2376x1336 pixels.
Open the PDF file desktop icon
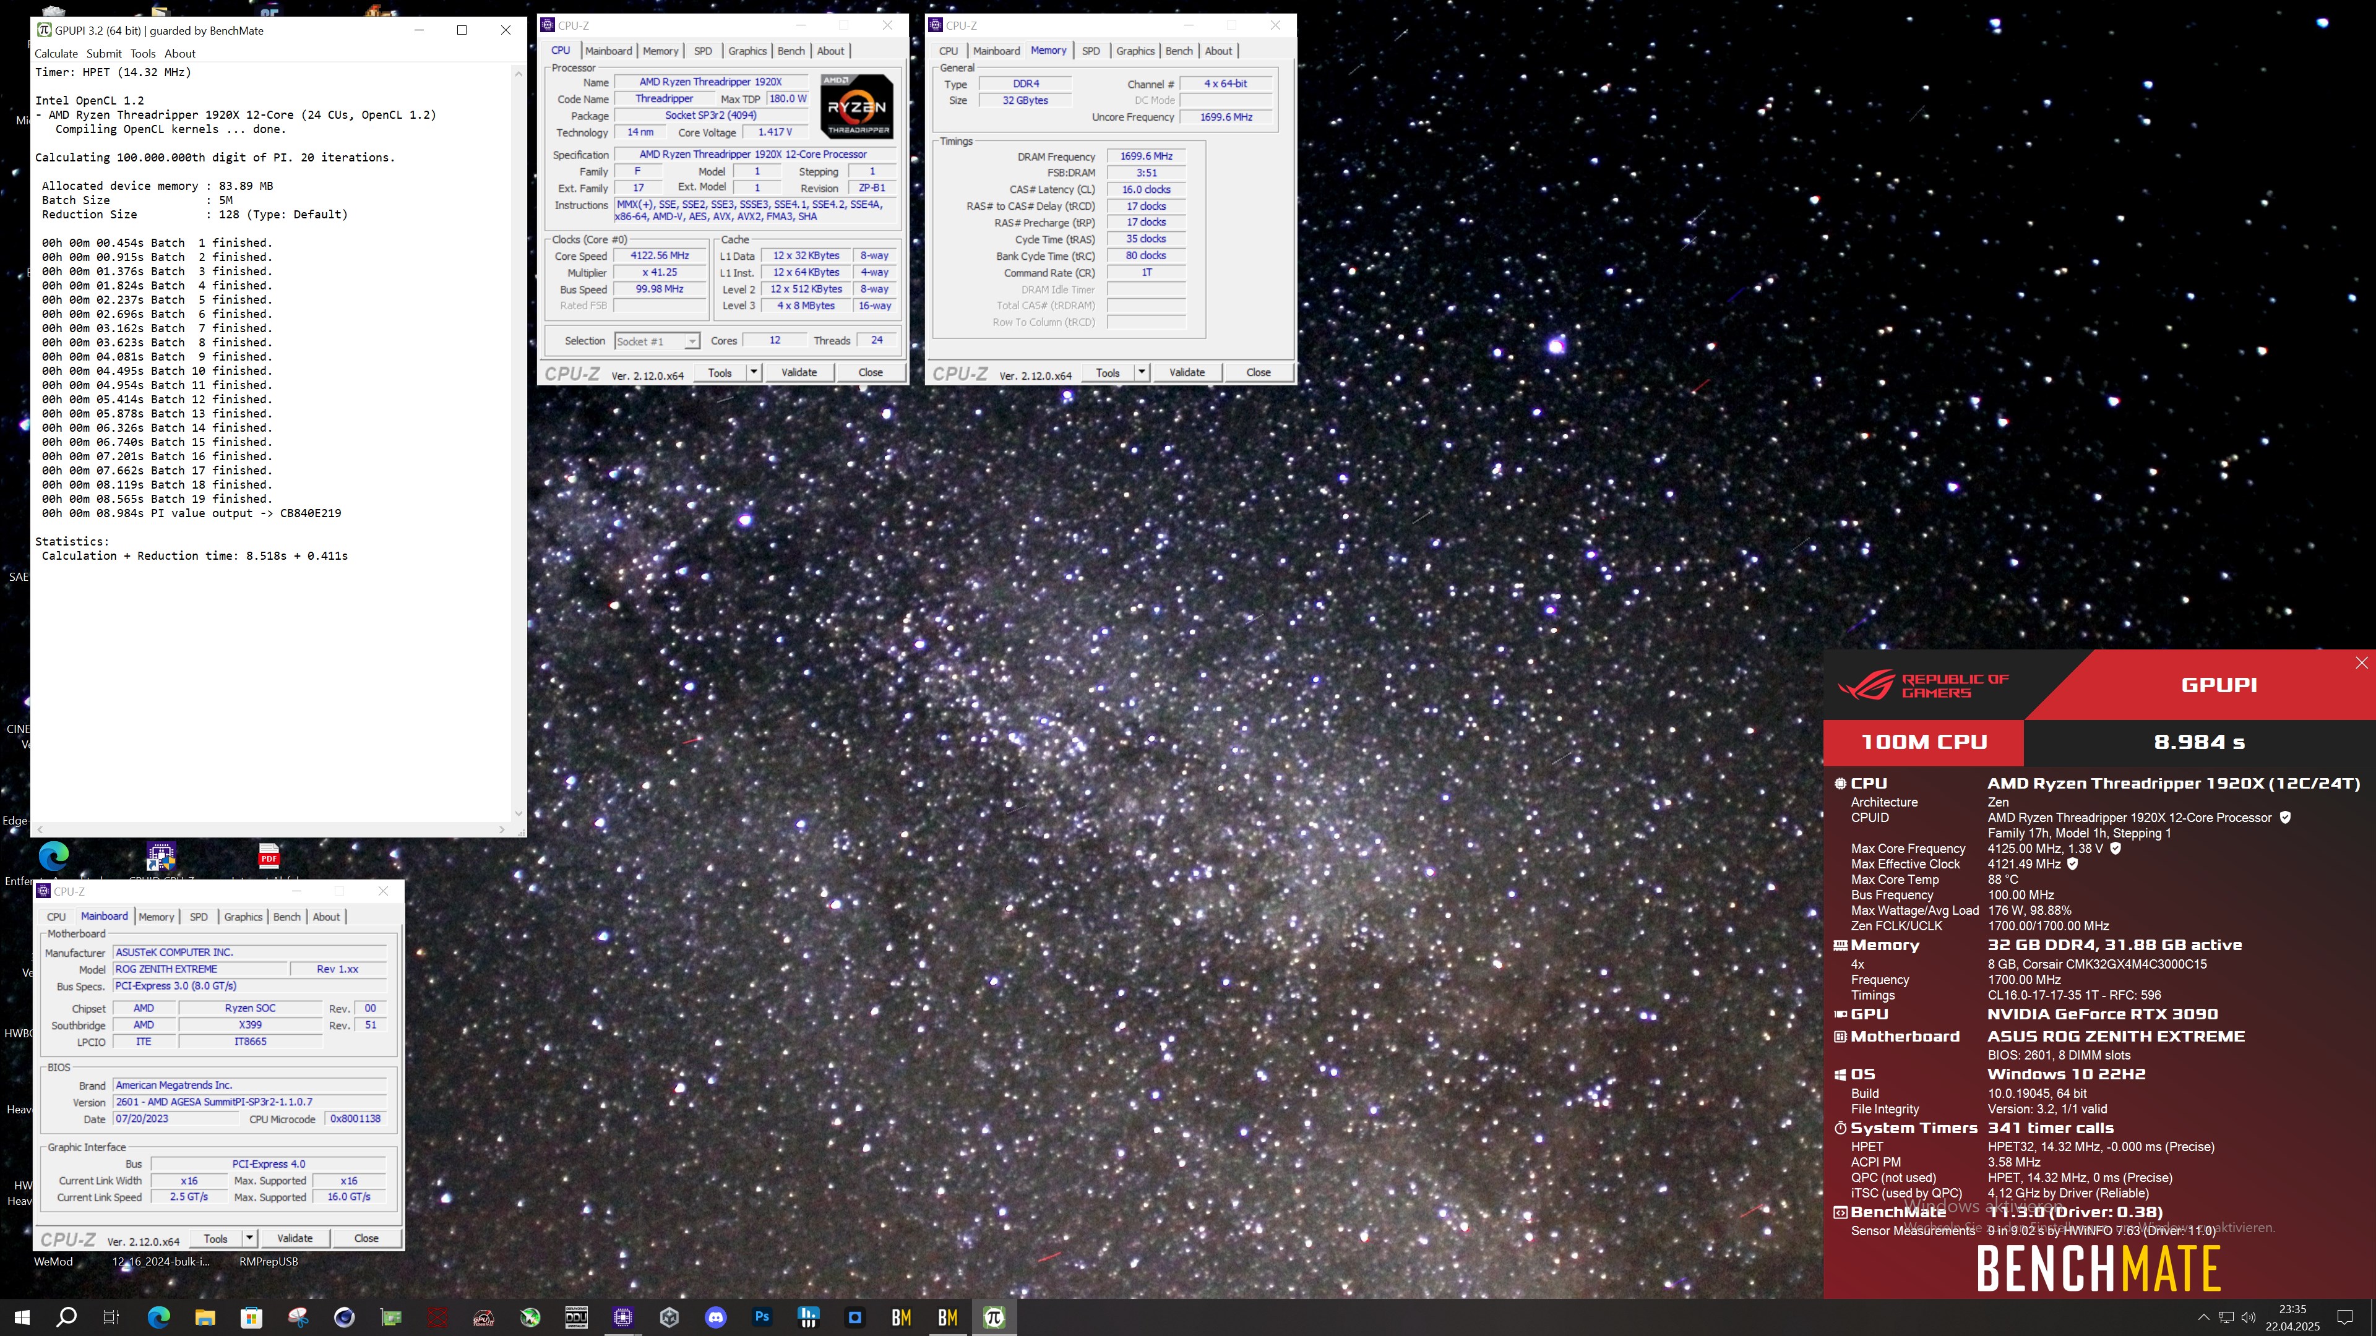tap(269, 857)
